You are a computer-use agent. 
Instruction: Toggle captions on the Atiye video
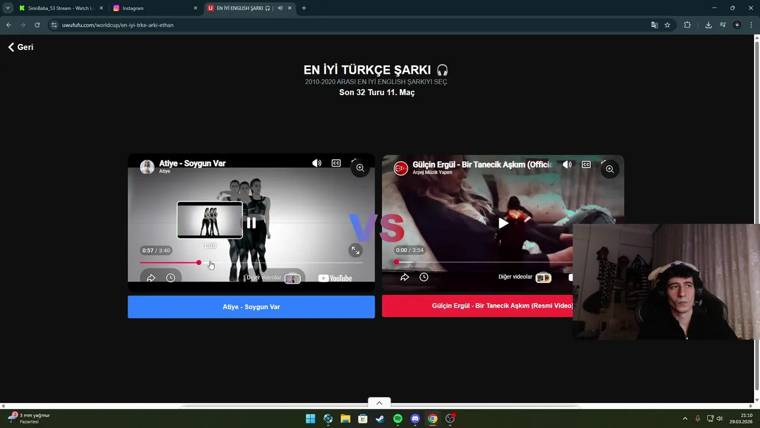click(x=336, y=163)
